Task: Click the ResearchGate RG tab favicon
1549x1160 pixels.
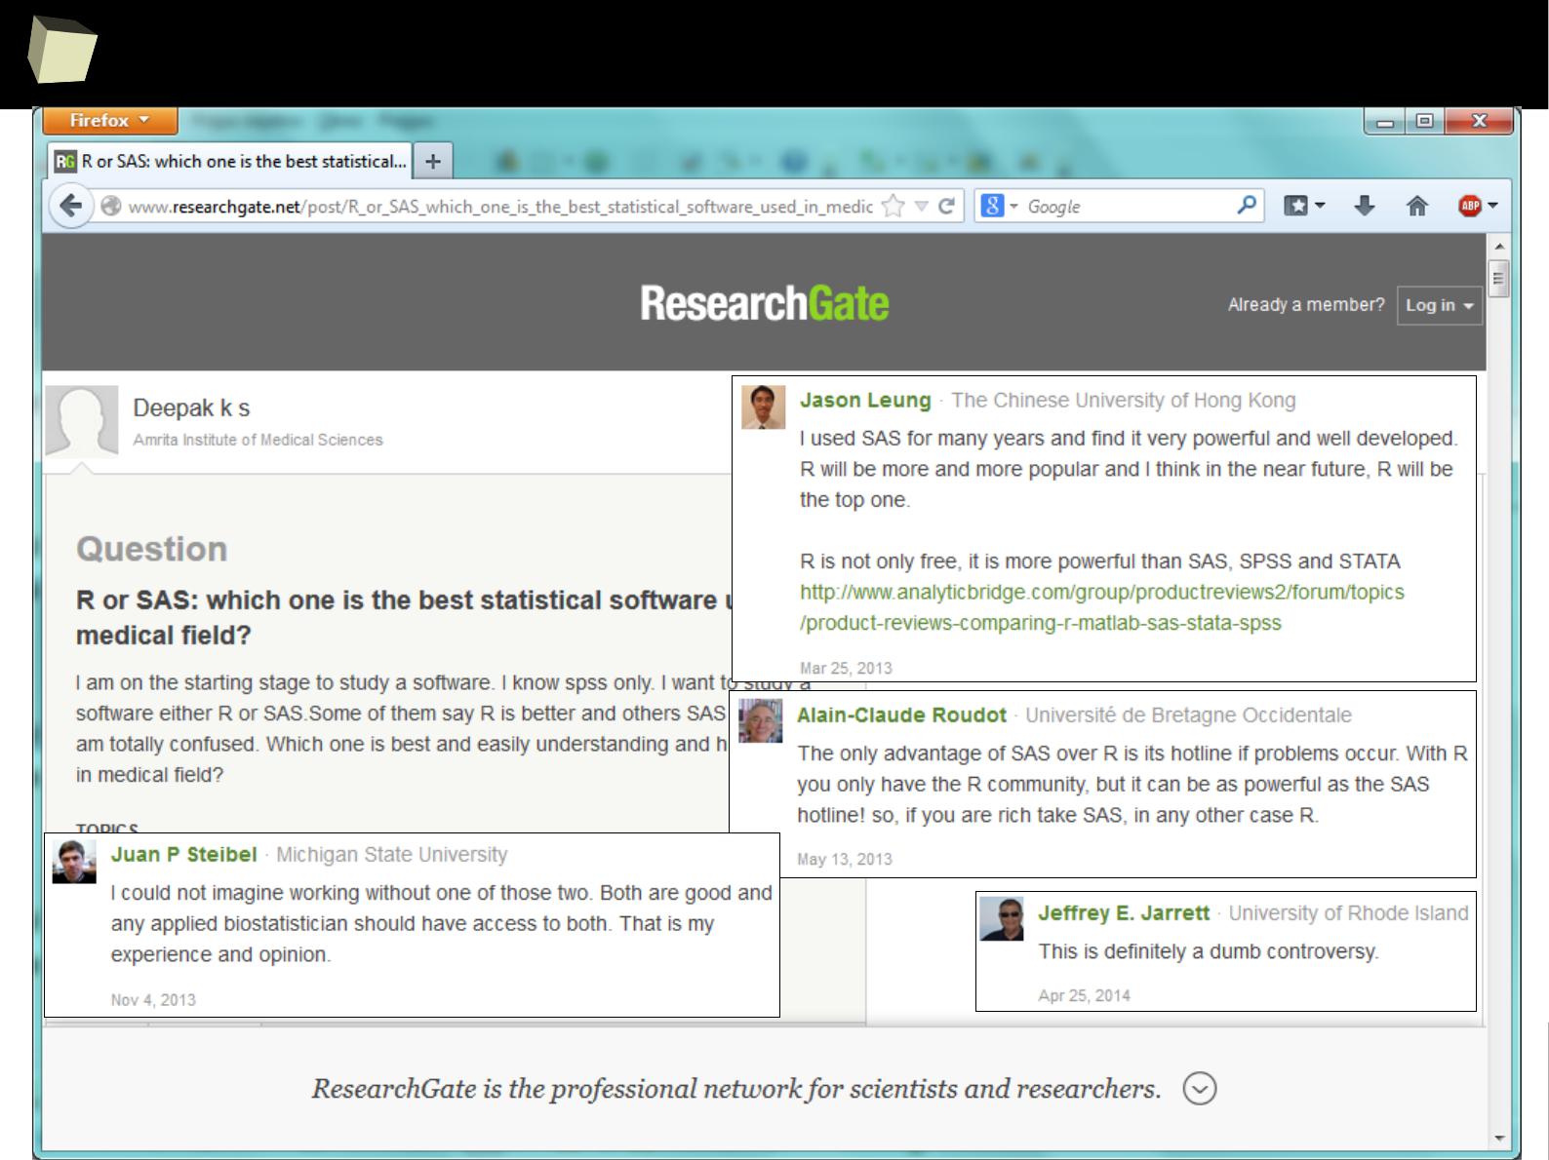Action: coord(65,162)
